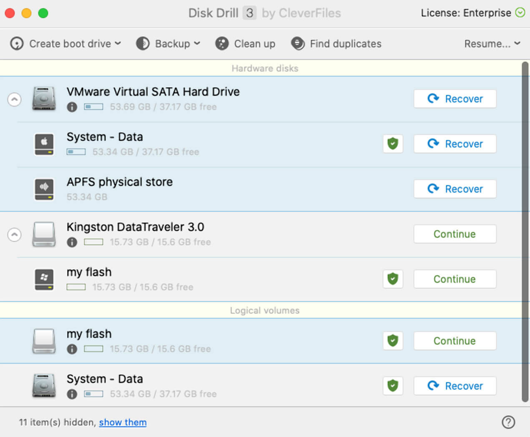Click the usage bar of Kingston DataTraveler 3.0
This screenshot has width=530, height=437.
(94, 242)
